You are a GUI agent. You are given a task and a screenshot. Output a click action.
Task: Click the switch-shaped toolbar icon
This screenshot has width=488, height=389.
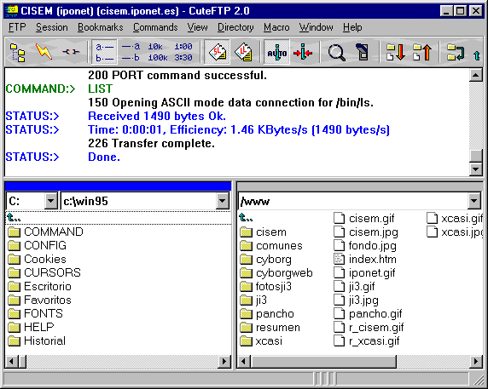363,52
